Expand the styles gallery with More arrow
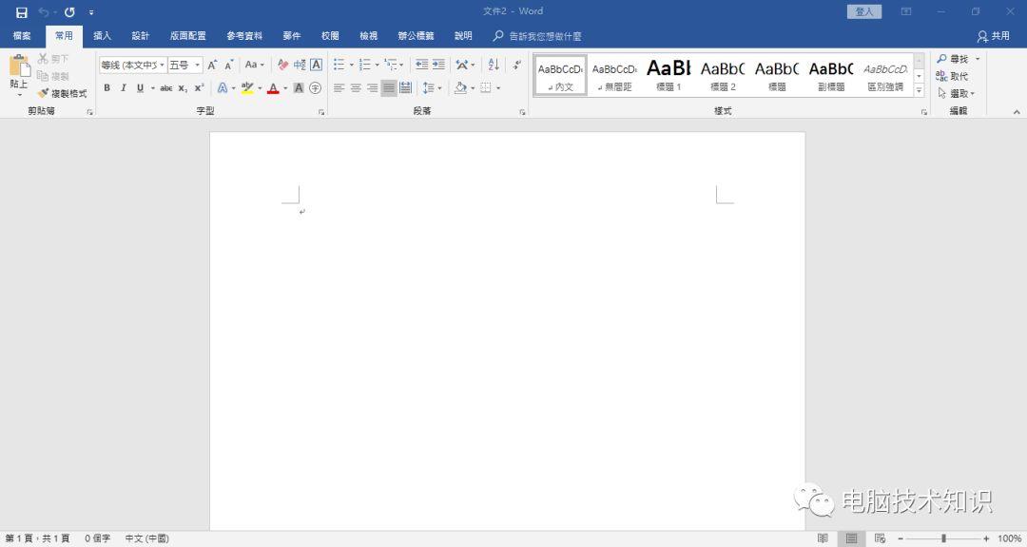The height and width of the screenshot is (547, 1027). (x=920, y=91)
